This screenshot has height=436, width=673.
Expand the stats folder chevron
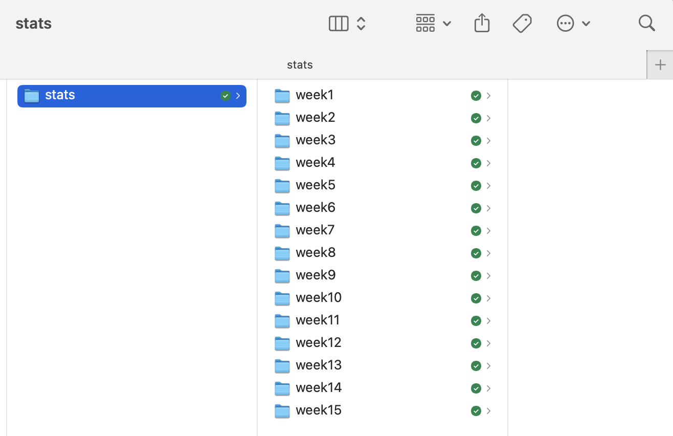pos(238,96)
